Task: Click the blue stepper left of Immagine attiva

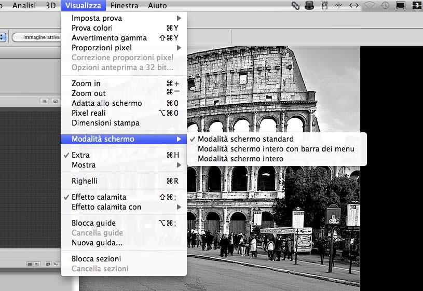Action: point(3,37)
